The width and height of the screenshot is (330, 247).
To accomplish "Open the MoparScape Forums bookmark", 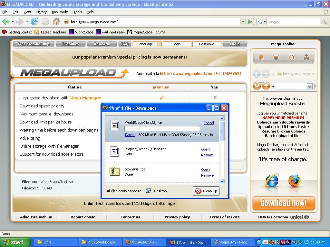I will pyautogui.click(x=146, y=32).
